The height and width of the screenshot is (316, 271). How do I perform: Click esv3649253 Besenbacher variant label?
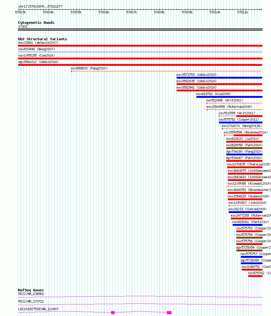tap(249, 190)
